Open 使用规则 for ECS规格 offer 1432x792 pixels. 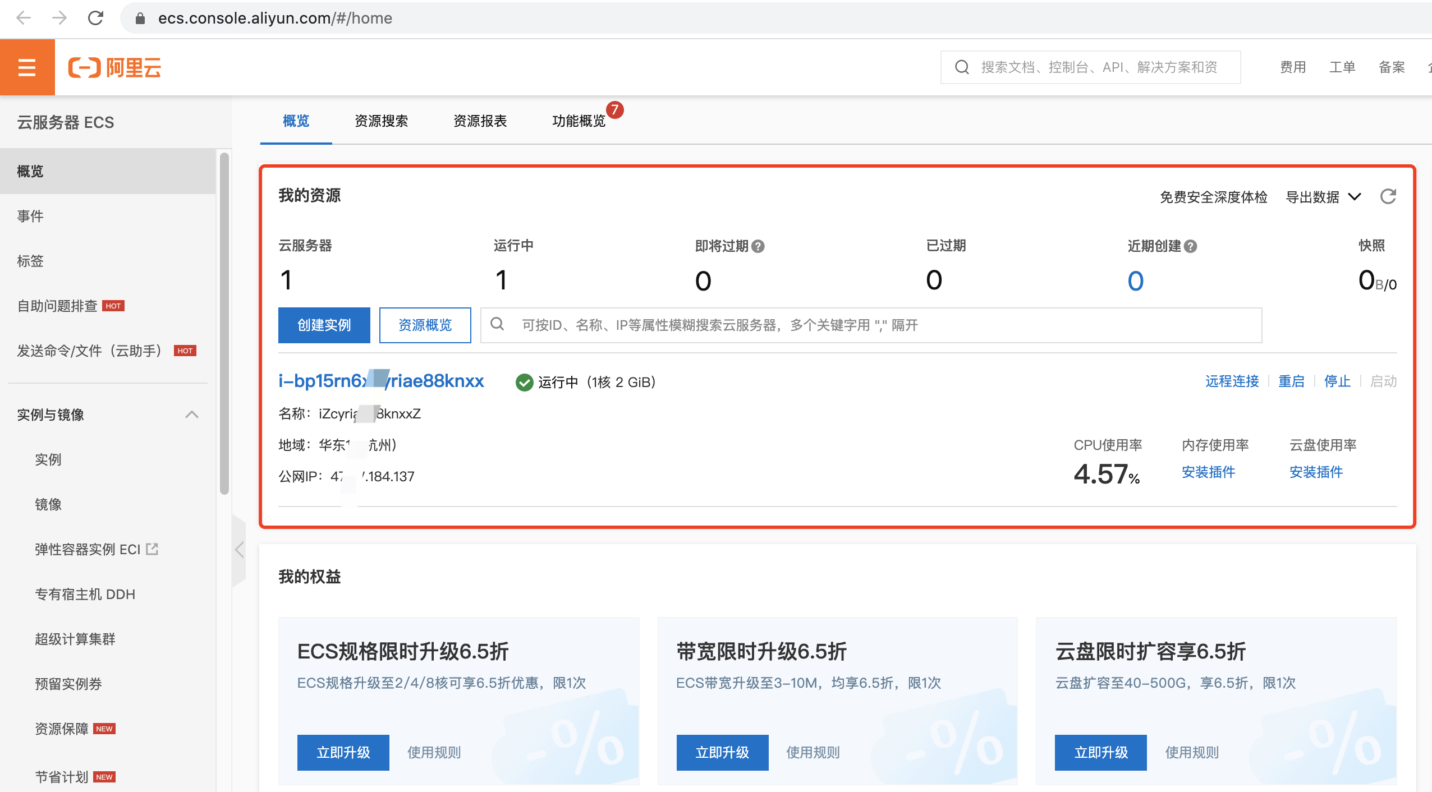(434, 752)
